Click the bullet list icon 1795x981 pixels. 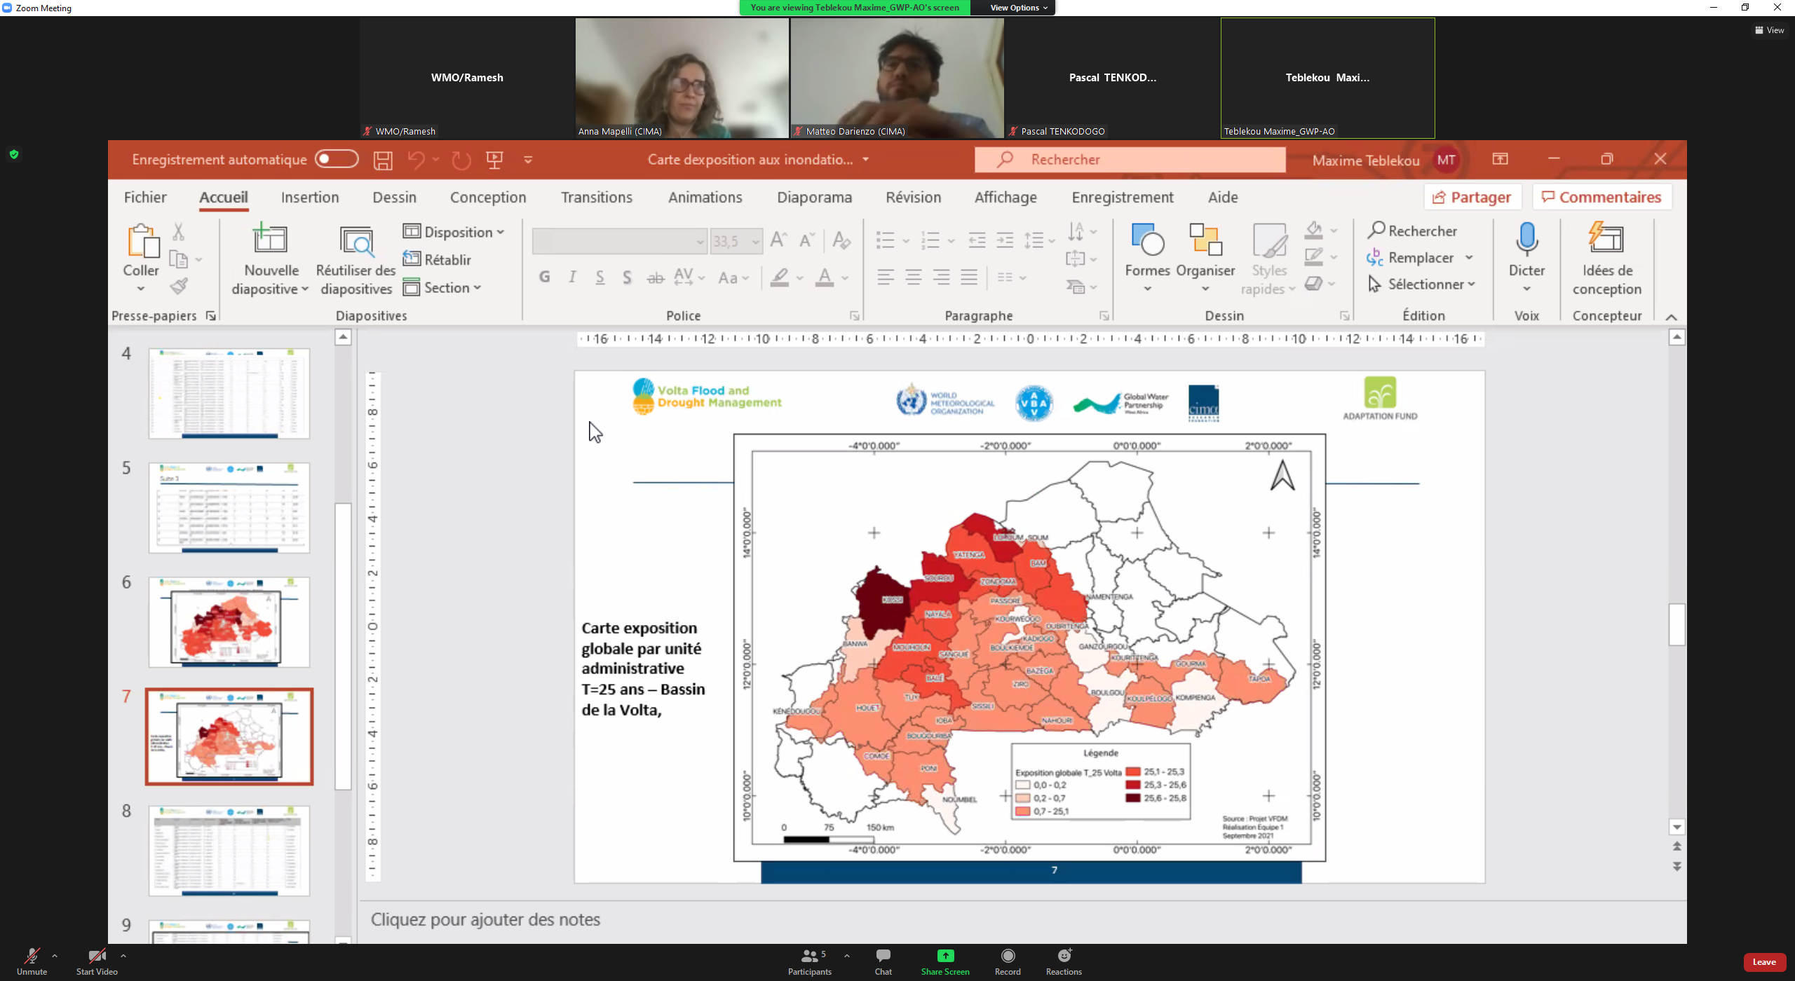tap(886, 240)
